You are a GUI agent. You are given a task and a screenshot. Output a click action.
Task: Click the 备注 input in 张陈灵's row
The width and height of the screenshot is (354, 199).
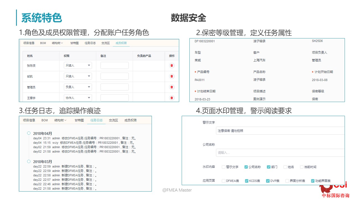[114, 66]
